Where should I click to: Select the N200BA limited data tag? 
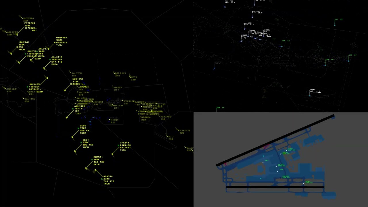click(x=145, y=118)
